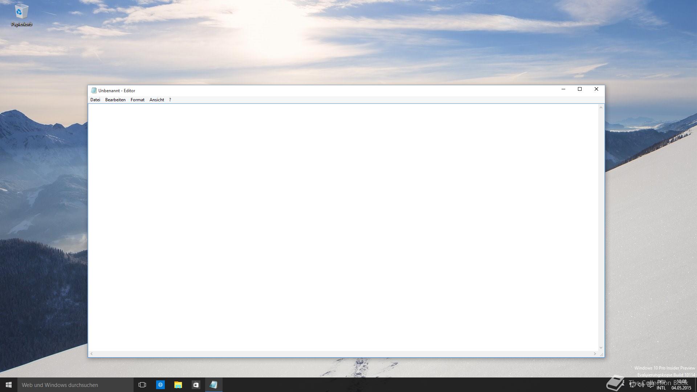Click the Editor taskbar button
This screenshot has height=392, width=697.
(x=213, y=385)
